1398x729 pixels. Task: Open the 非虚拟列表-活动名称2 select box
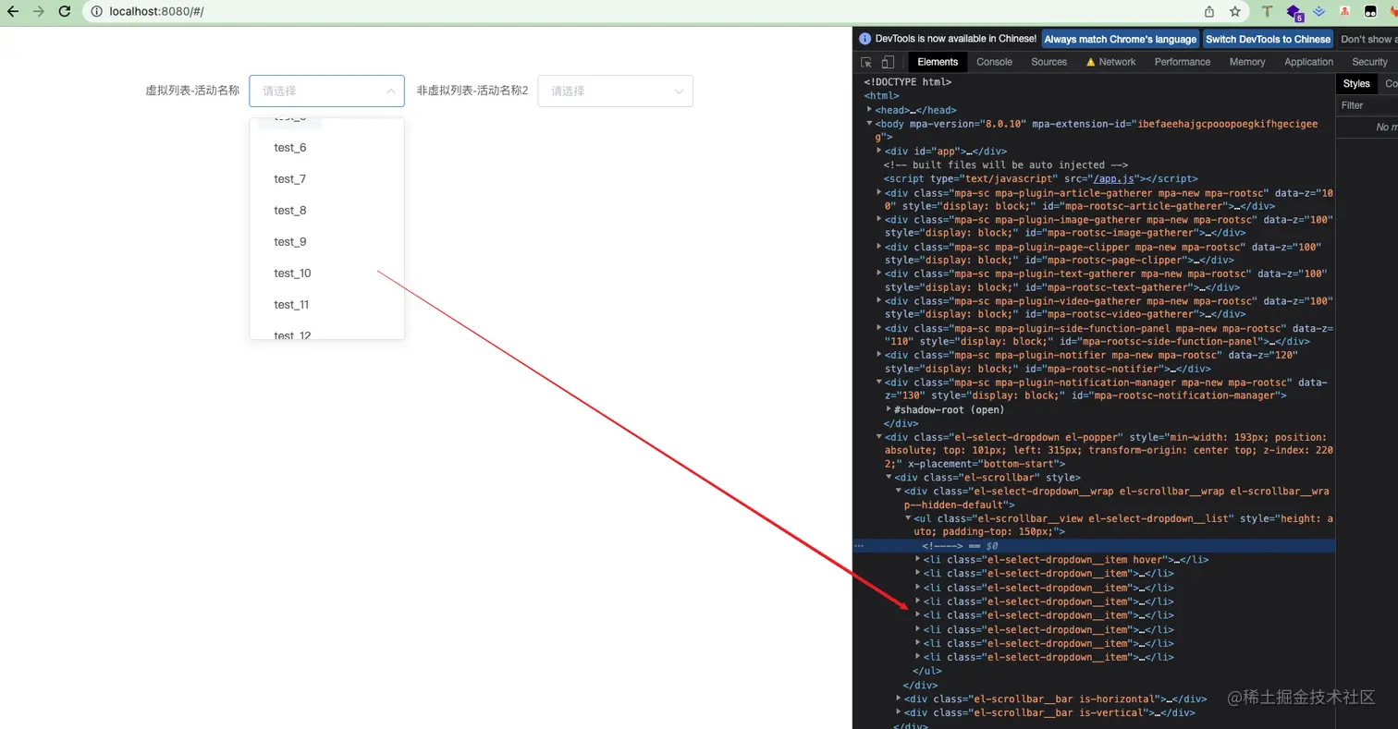click(x=615, y=91)
